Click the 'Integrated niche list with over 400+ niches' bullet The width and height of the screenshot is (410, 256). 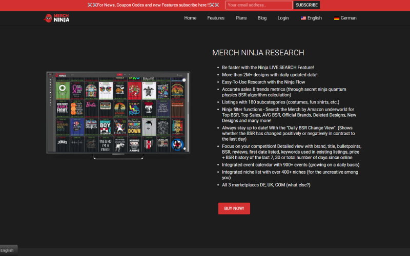(x=290, y=175)
